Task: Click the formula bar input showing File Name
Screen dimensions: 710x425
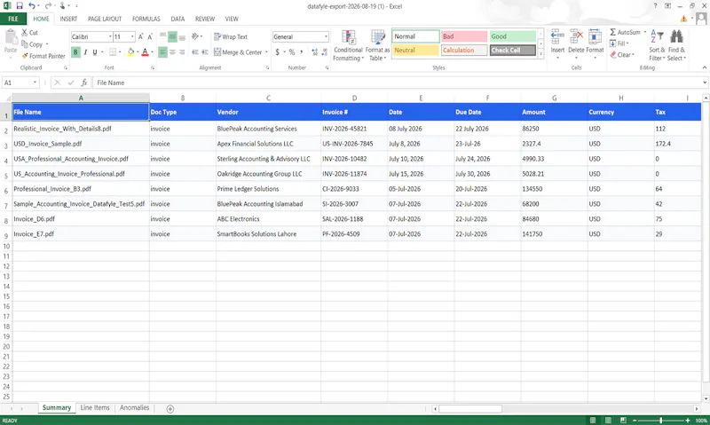Action: [398, 83]
